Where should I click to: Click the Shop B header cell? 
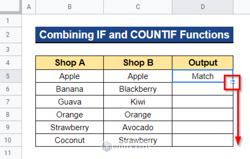138,63
